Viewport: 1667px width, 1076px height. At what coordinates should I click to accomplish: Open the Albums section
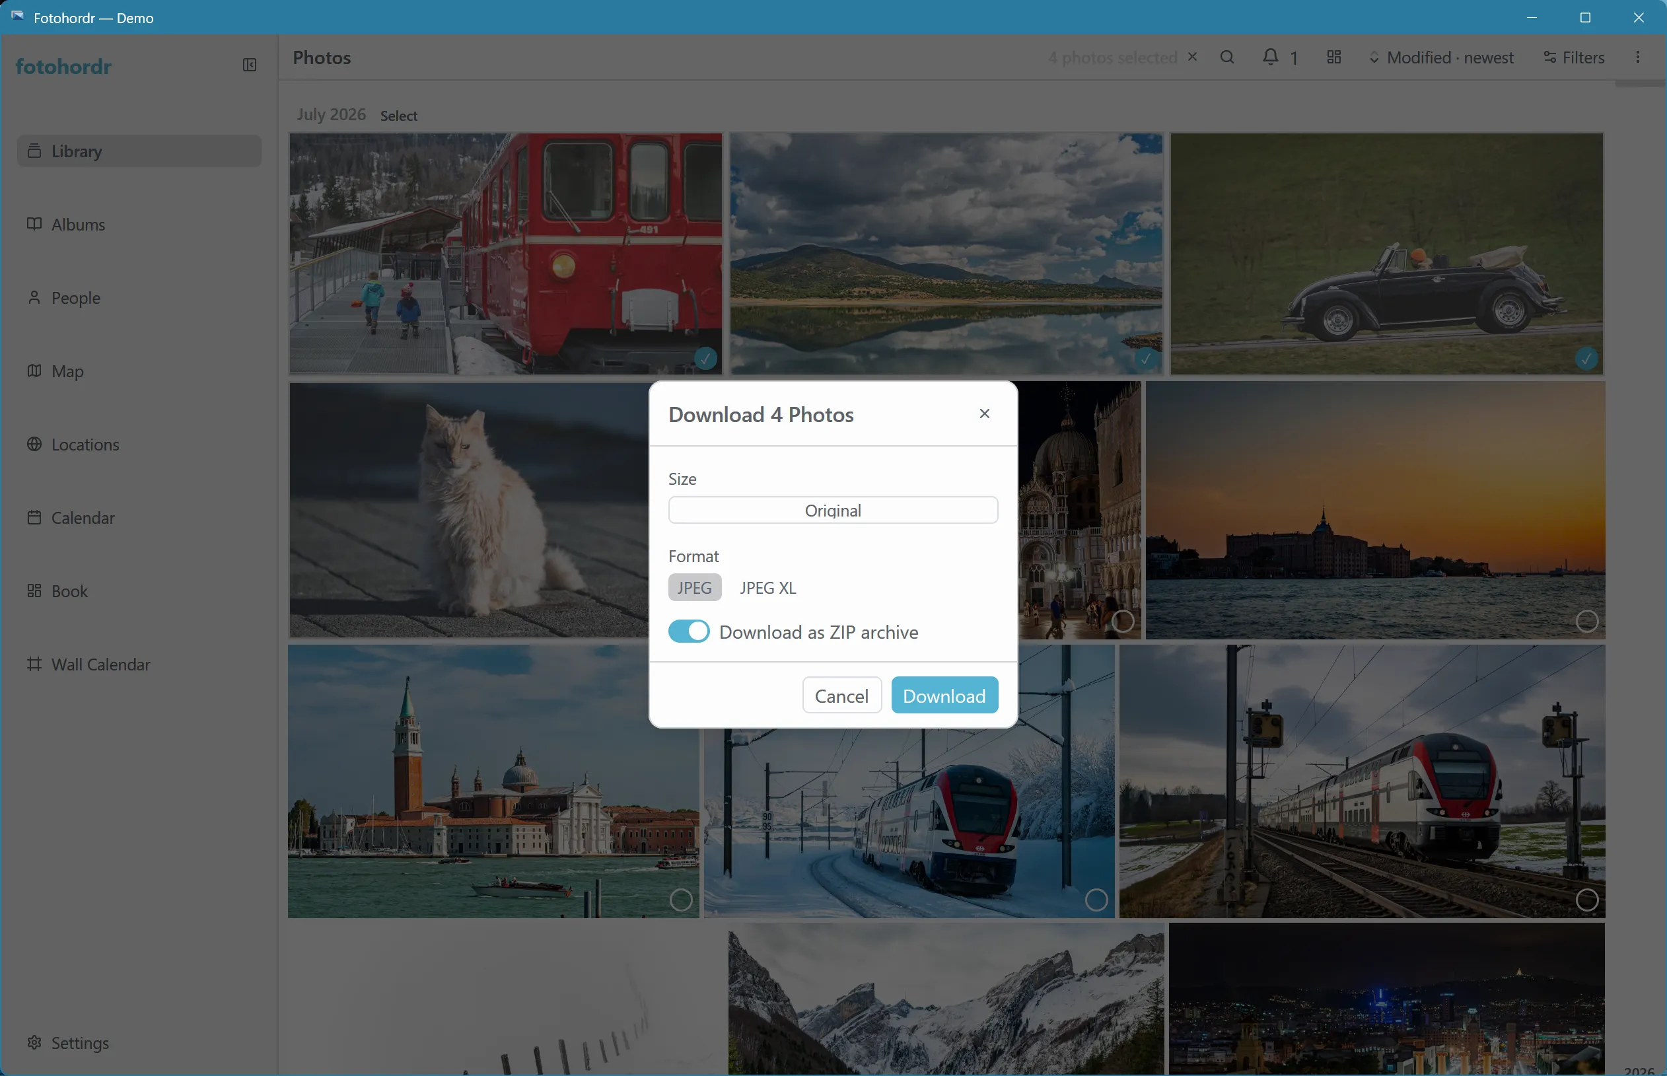pos(140,225)
